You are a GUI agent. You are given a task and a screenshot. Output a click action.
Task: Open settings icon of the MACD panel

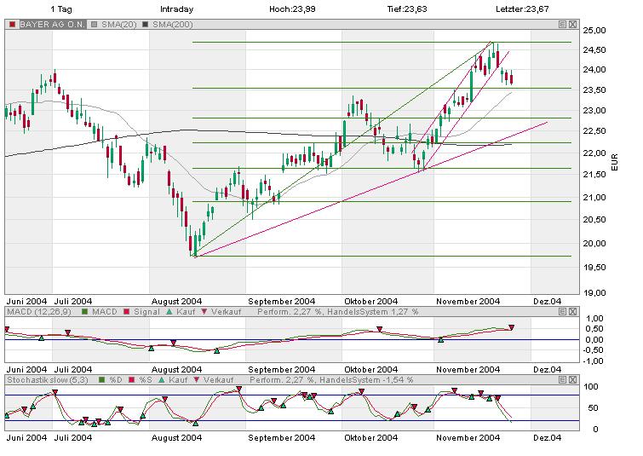coord(563,312)
